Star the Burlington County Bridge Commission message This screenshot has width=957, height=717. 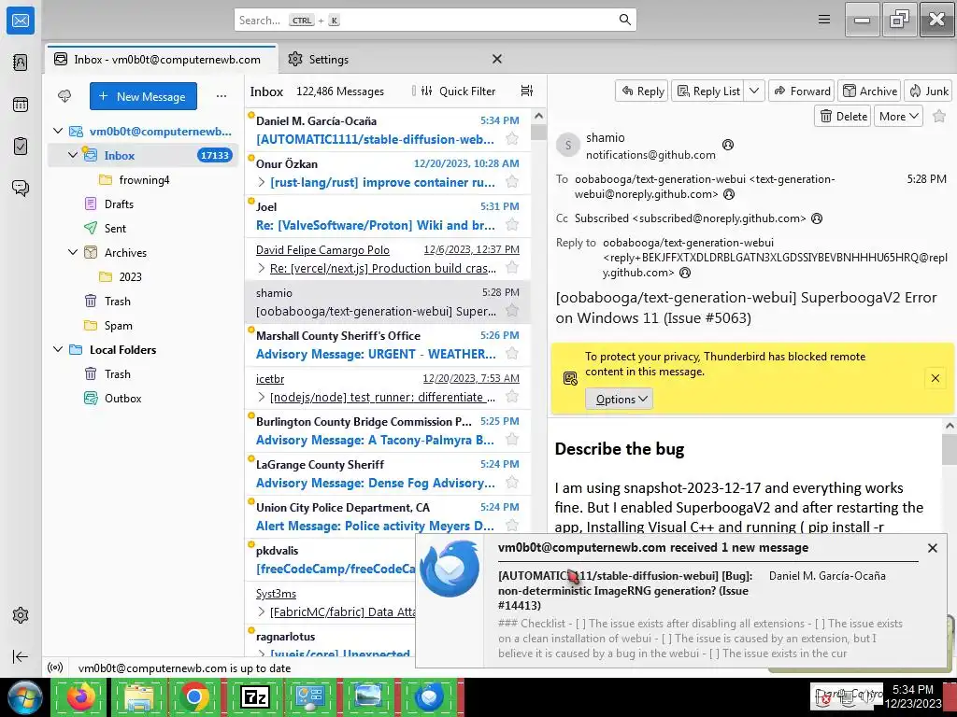pyautogui.click(x=512, y=439)
